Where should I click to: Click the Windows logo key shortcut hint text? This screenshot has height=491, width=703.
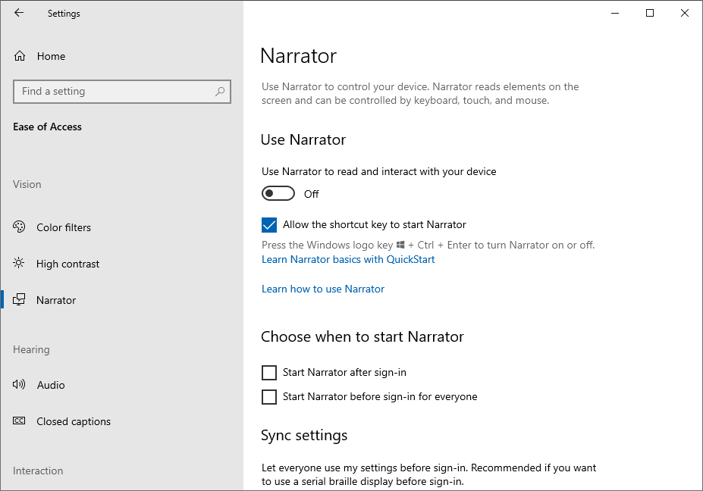[428, 245]
